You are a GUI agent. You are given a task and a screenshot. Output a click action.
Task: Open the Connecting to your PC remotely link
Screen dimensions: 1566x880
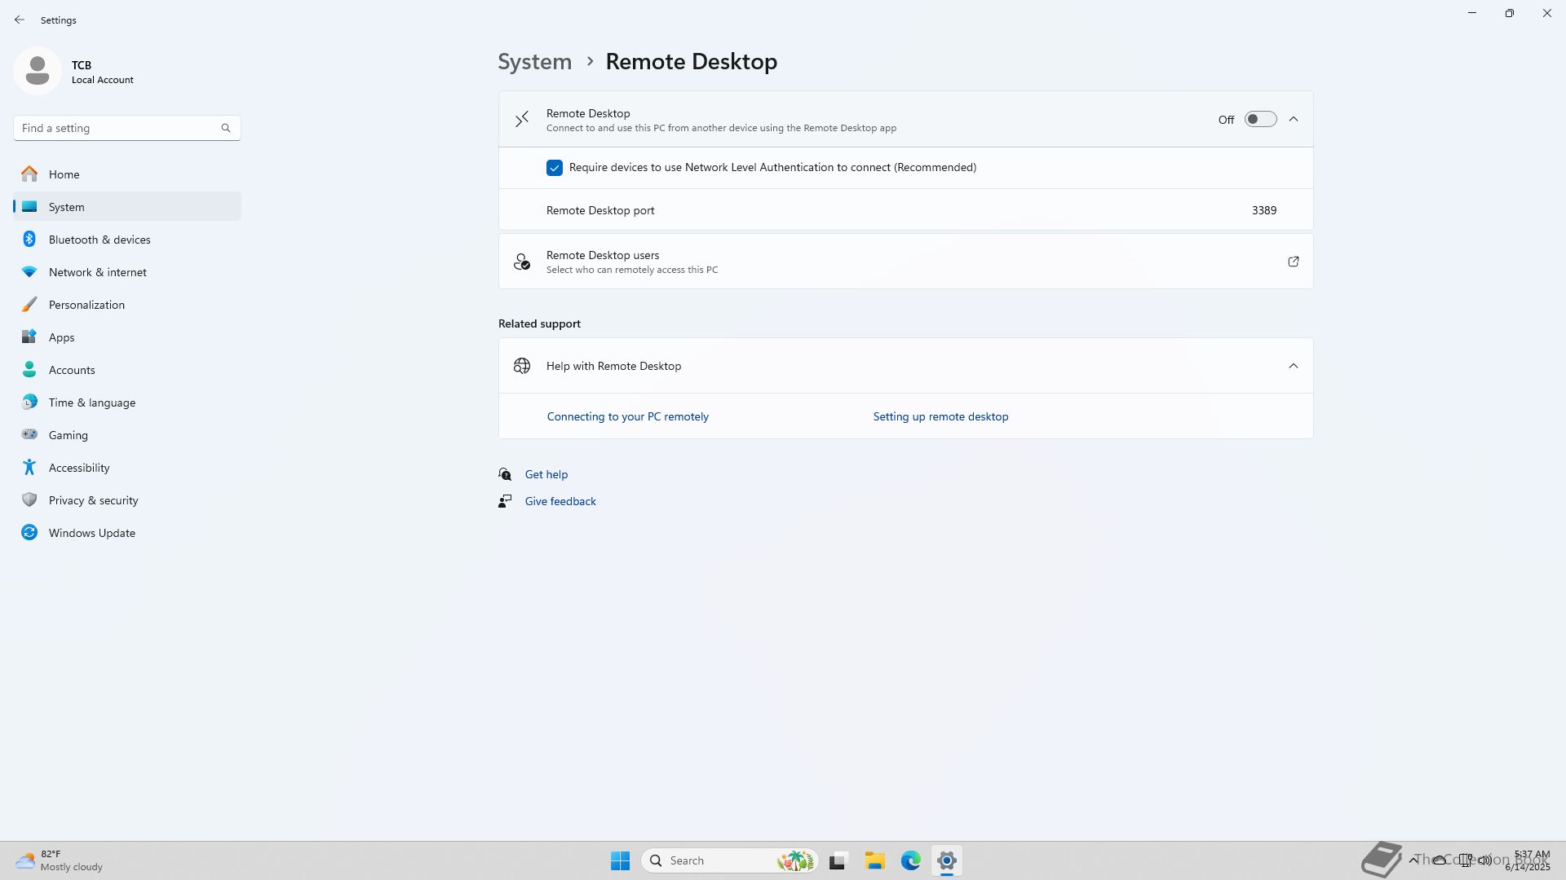(x=627, y=416)
